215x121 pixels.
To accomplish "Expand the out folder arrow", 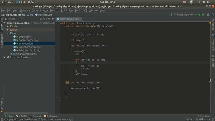I will point(8,30).
